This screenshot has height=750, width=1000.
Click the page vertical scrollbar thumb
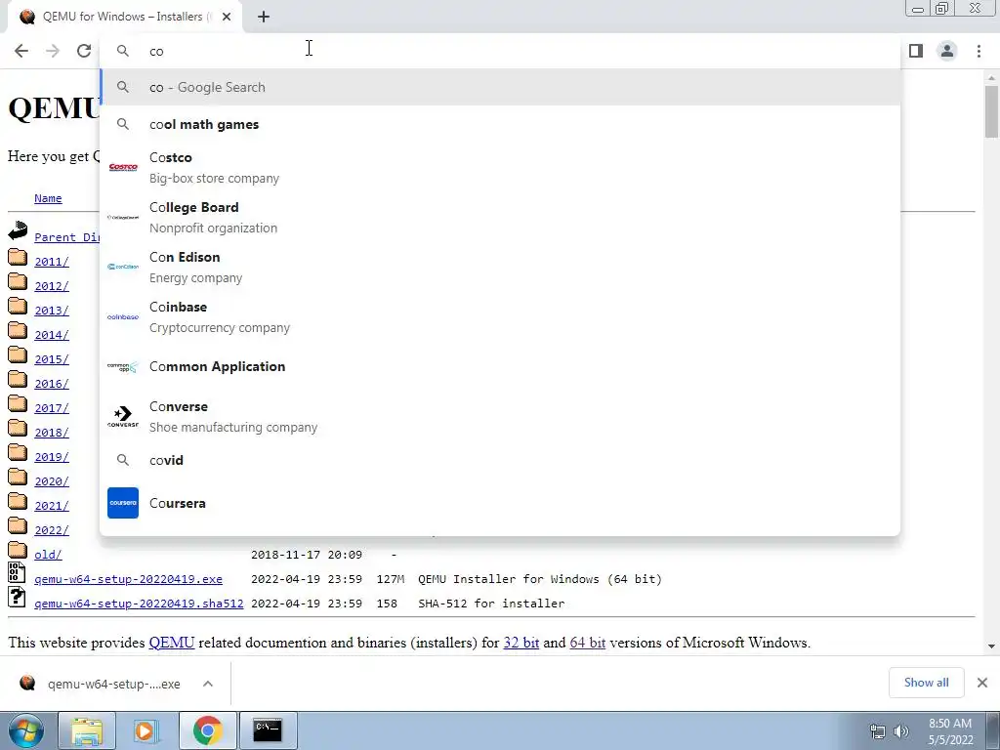(x=991, y=111)
